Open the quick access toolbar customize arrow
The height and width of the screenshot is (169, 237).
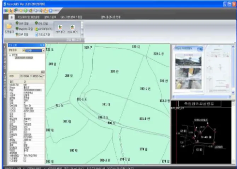point(56,11)
